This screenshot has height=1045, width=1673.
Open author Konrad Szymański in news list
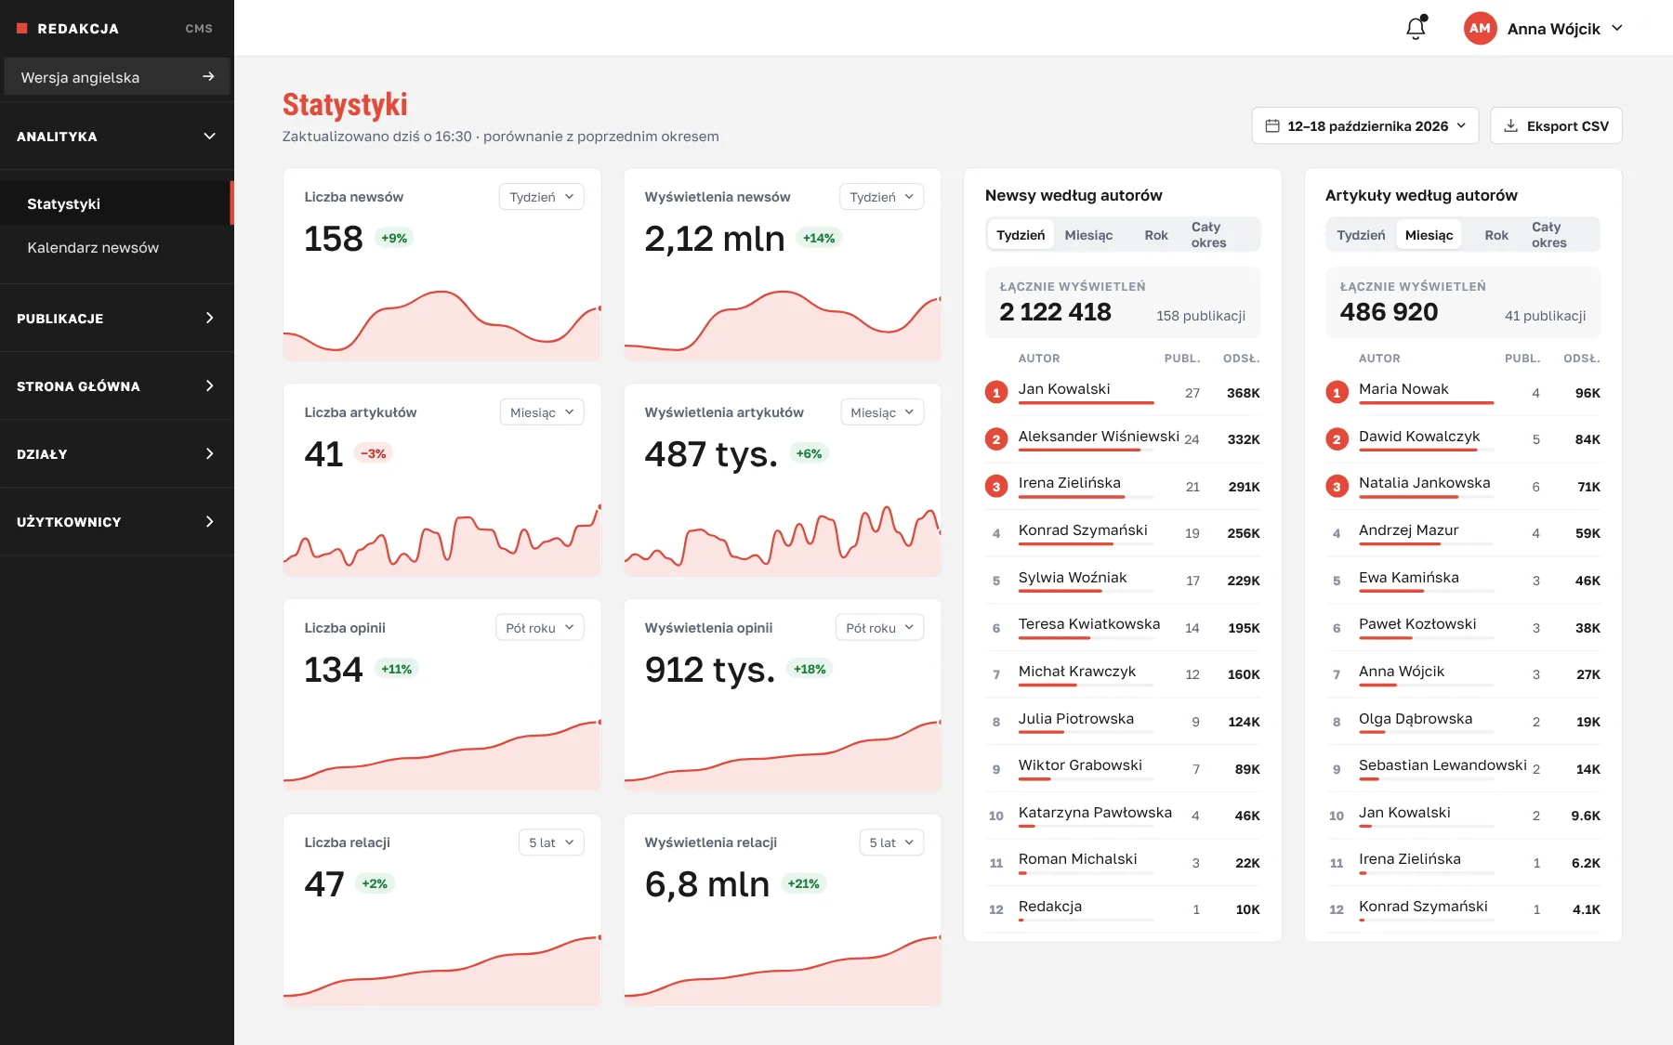point(1083,530)
